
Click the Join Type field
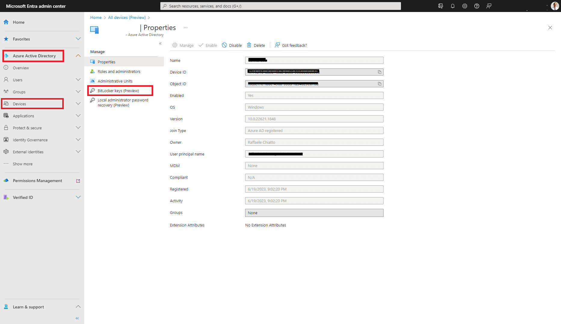(314, 130)
